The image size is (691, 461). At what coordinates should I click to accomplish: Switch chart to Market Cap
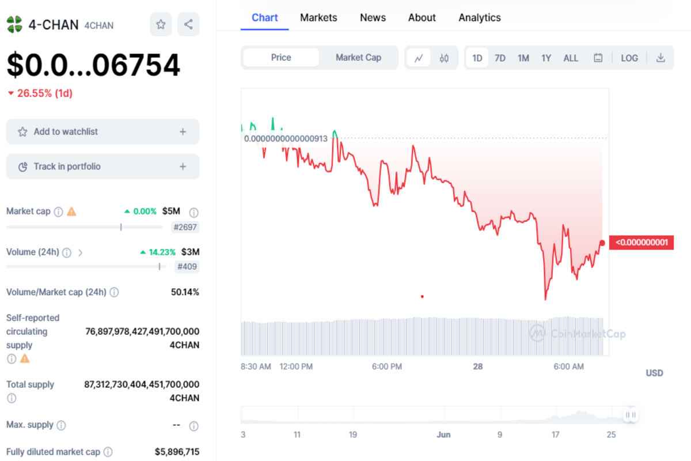[x=358, y=58]
